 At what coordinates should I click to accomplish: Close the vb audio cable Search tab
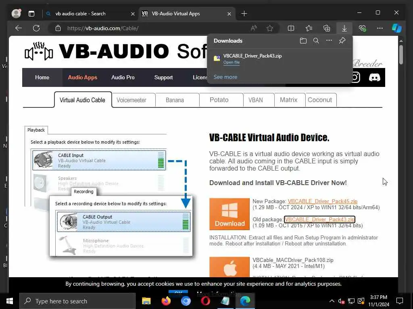click(133, 14)
